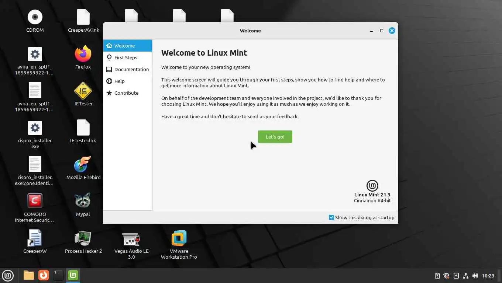Select the Welcome sidebar tab
The image size is (502, 283).
(128, 46)
